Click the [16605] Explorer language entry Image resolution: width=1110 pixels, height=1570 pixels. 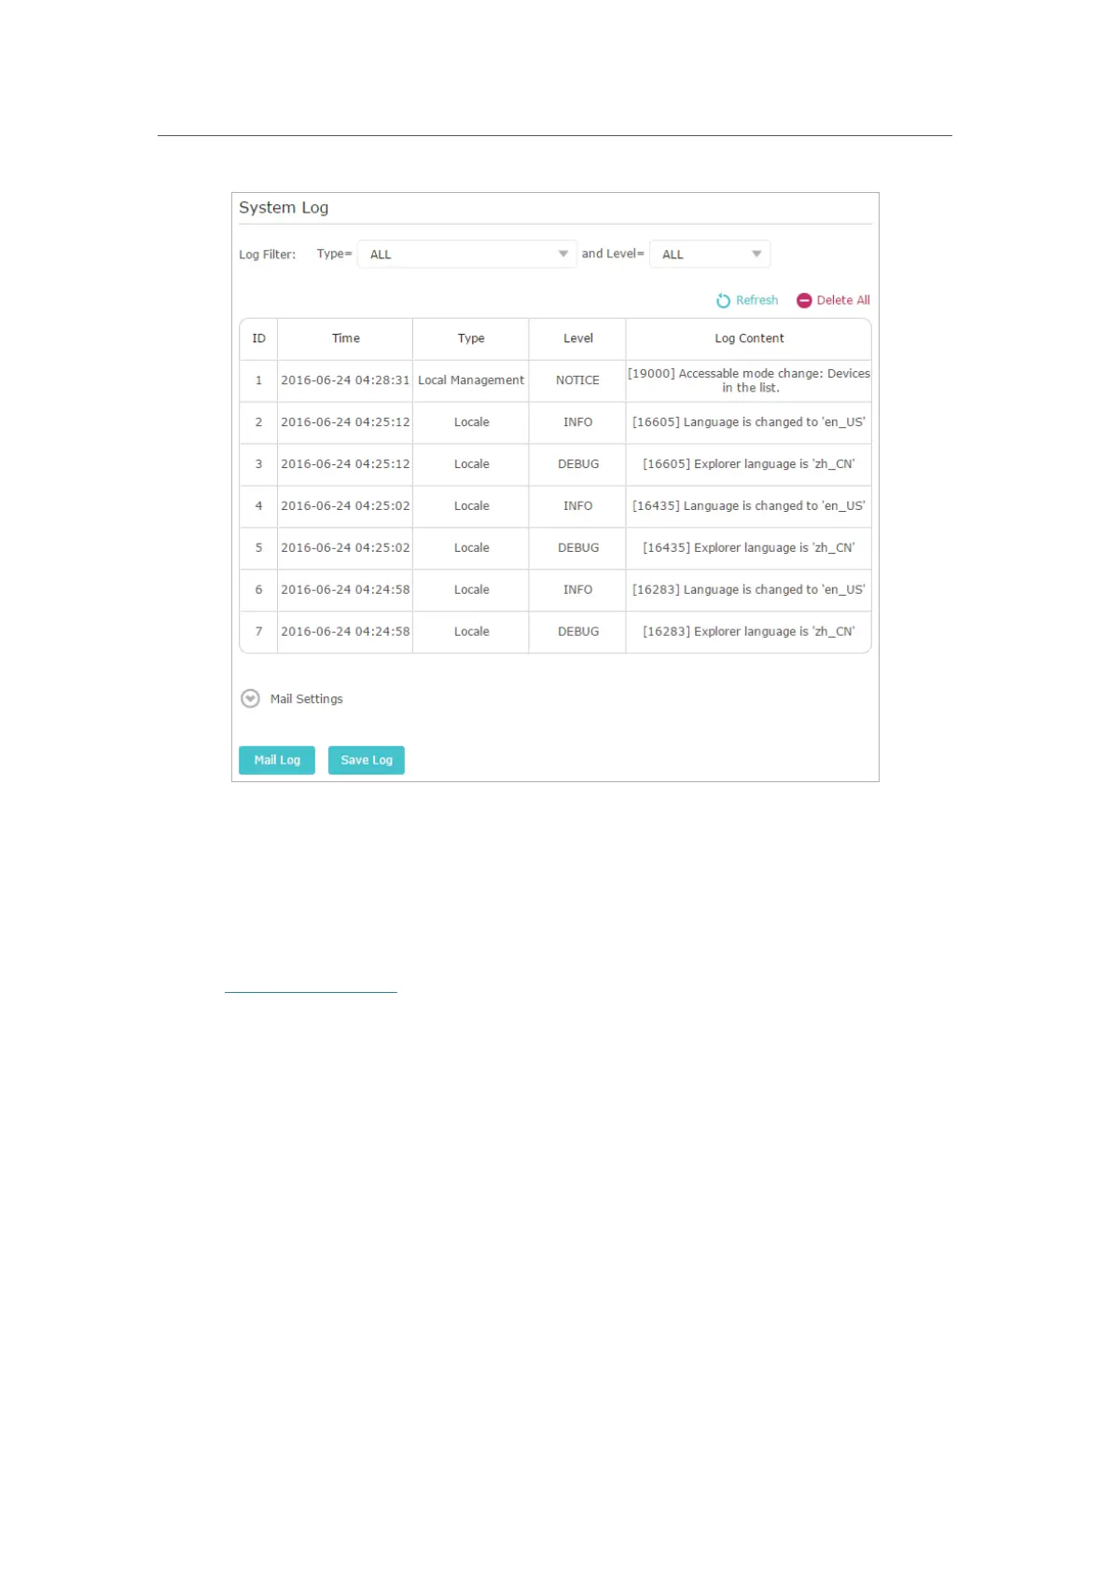pyautogui.click(x=749, y=464)
